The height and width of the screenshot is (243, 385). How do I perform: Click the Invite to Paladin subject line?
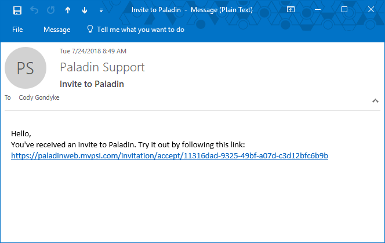(92, 84)
